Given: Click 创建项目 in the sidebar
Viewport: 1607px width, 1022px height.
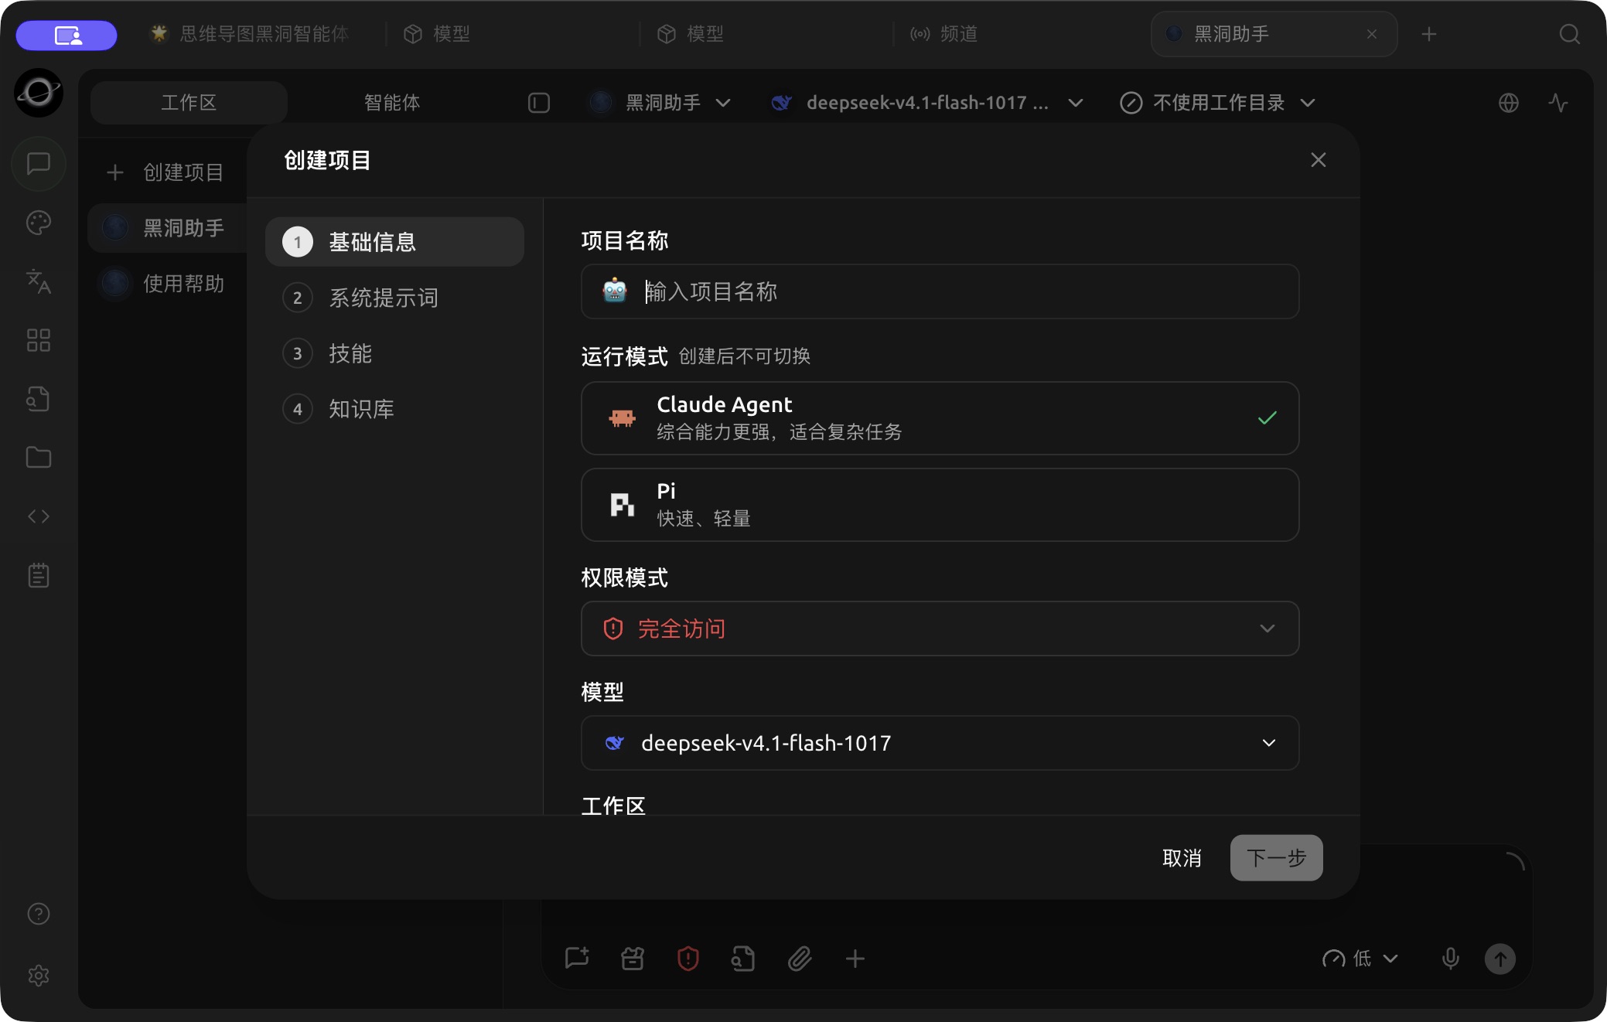Looking at the screenshot, I should click(165, 172).
